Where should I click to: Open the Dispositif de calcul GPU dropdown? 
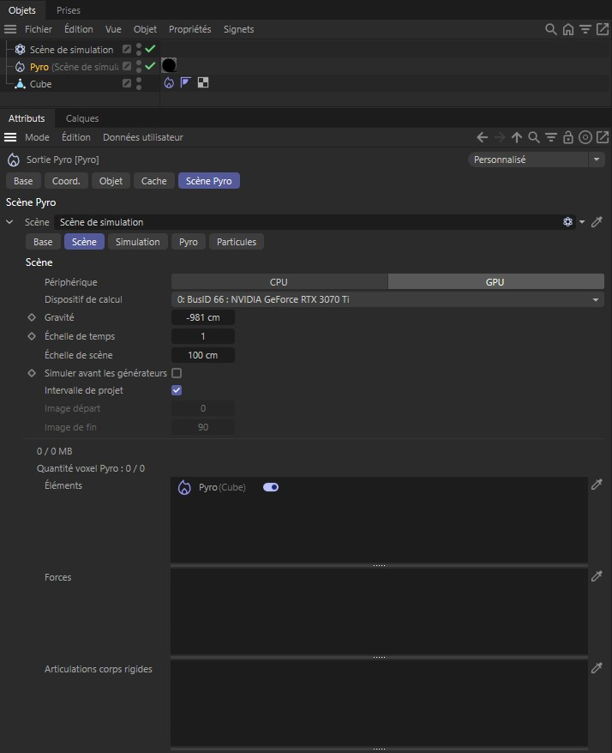(387, 299)
